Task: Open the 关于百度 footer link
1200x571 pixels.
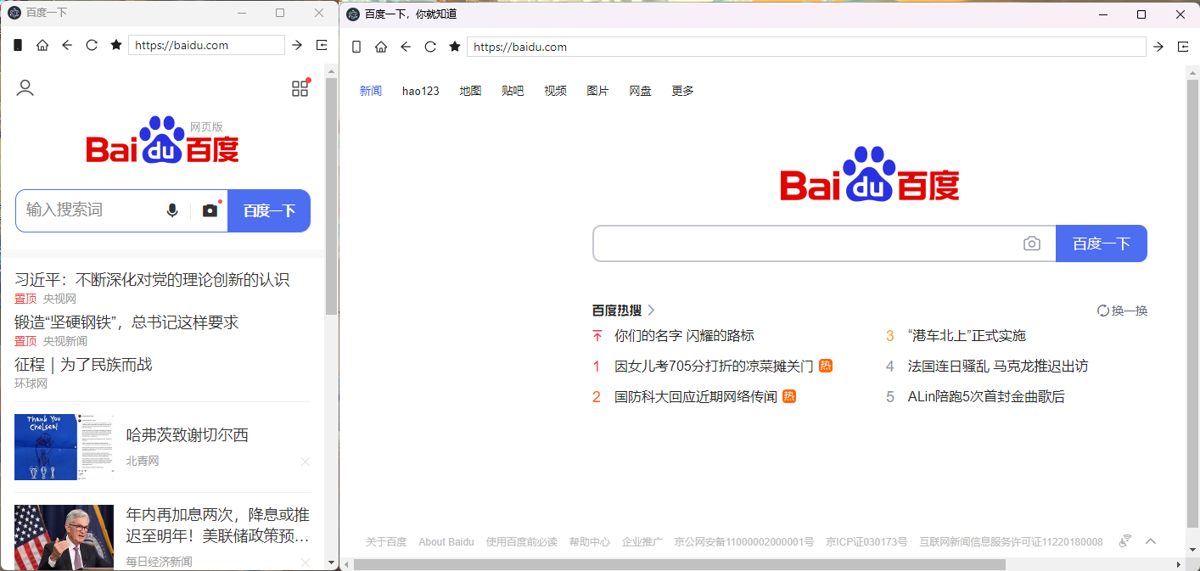Action: point(387,541)
